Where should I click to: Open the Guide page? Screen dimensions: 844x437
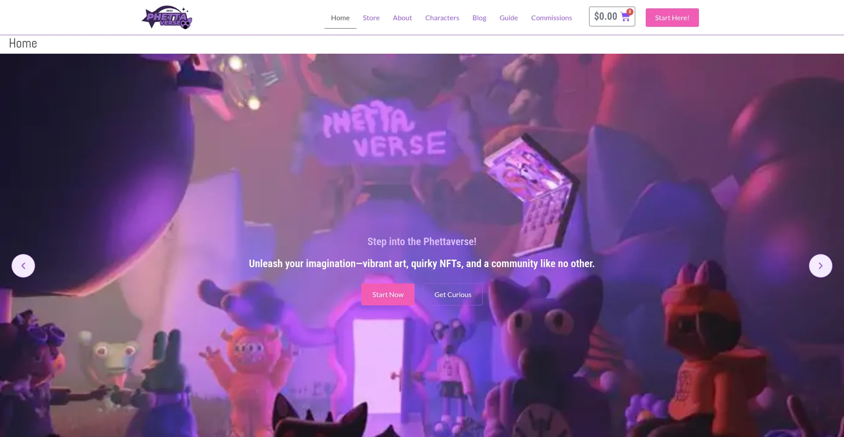click(x=509, y=18)
